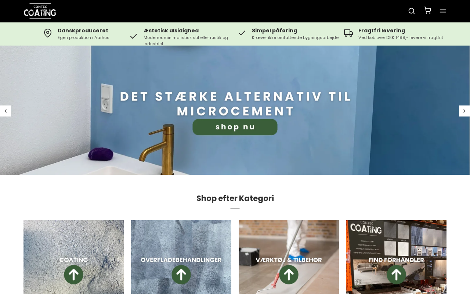Open the shopping cart

[427, 10]
